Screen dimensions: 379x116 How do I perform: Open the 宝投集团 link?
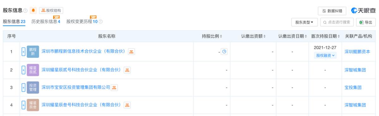353,87
